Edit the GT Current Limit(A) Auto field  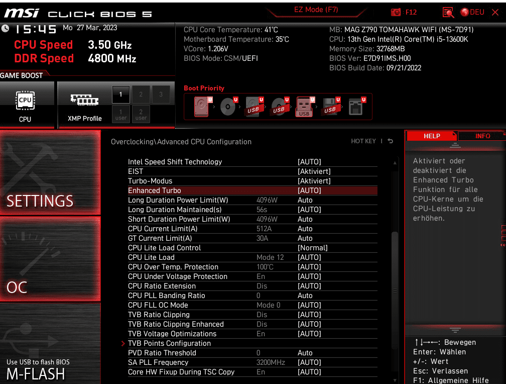[305, 238]
